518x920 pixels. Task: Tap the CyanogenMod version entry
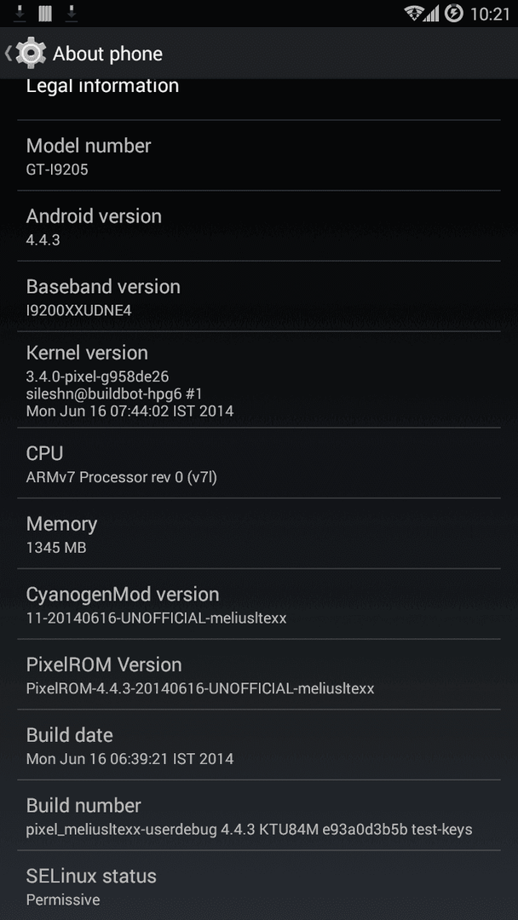[x=259, y=604]
